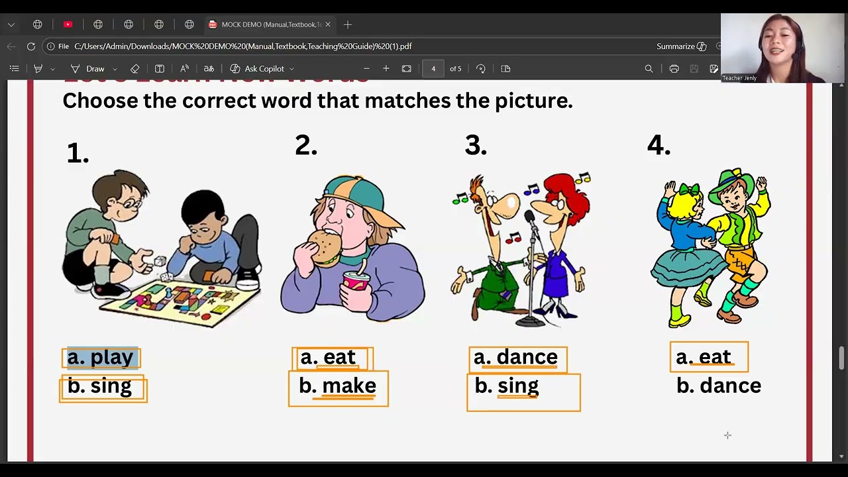Reload the page

coord(31,46)
